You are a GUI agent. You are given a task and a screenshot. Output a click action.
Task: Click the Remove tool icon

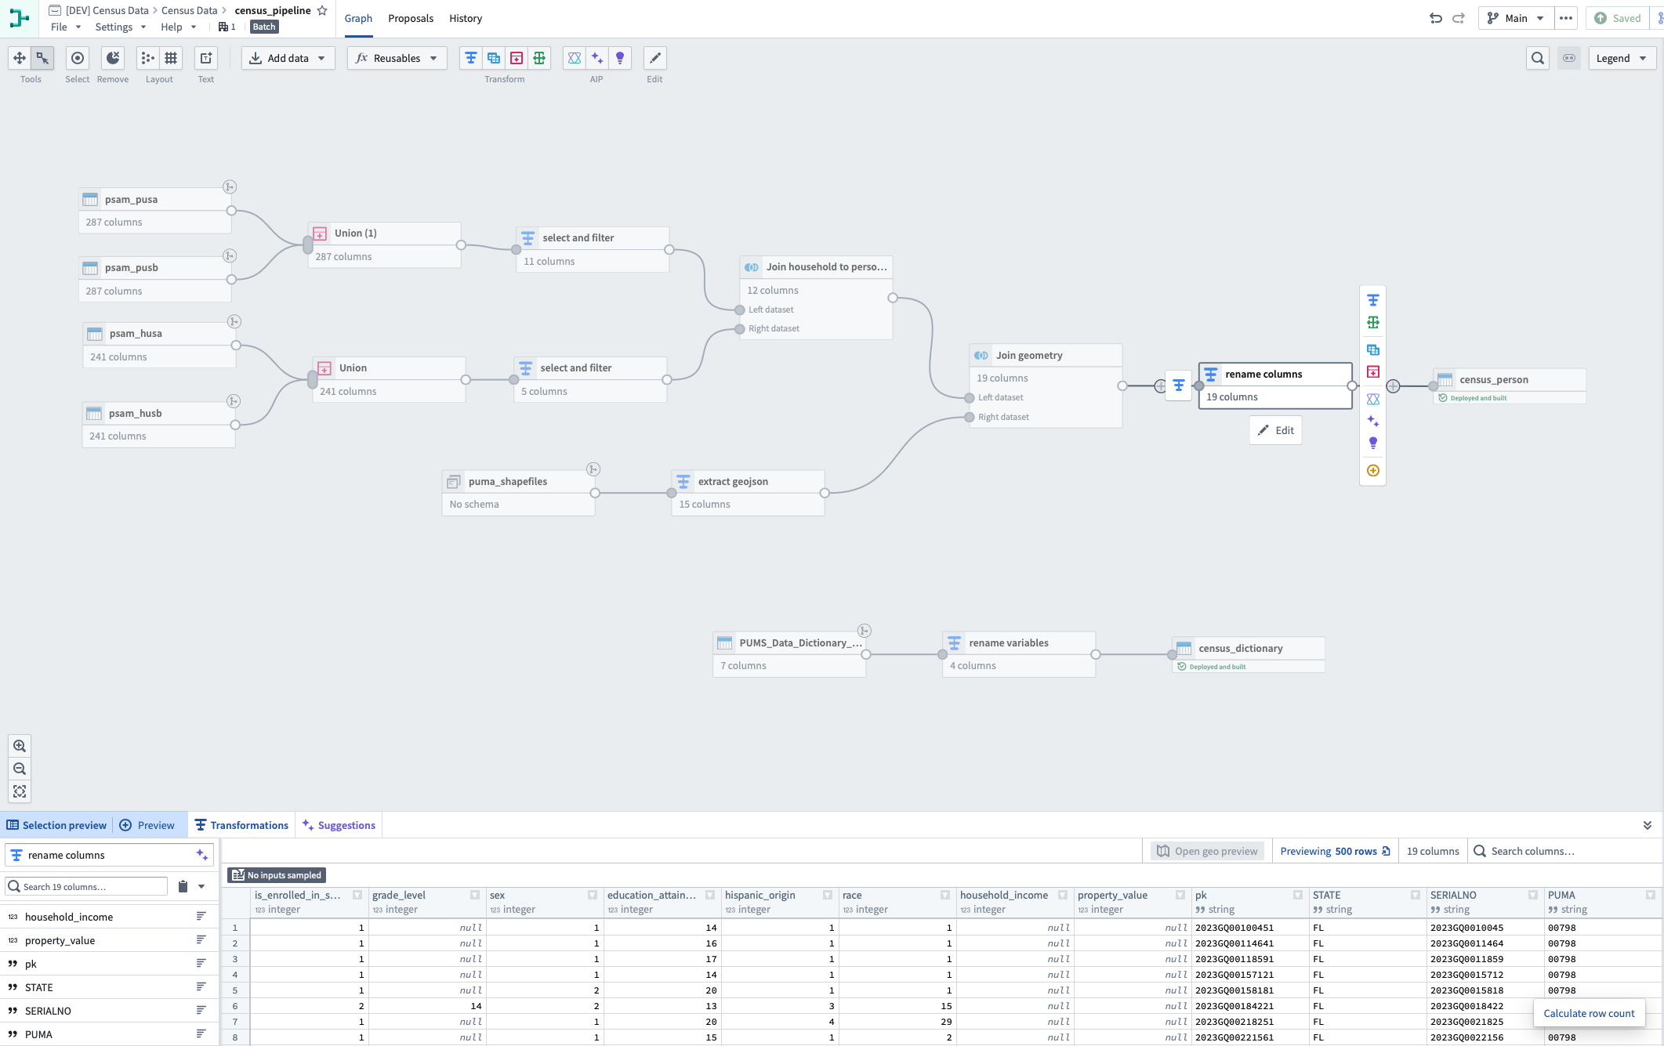[113, 58]
